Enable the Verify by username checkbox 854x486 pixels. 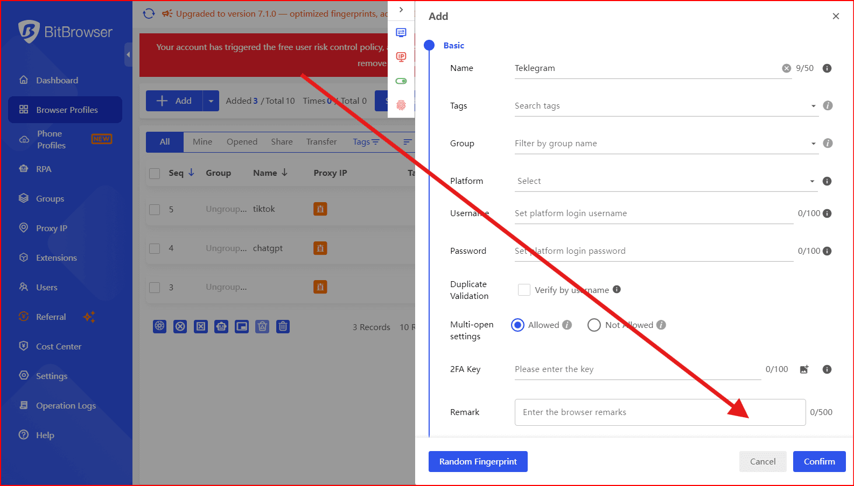(x=523, y=290)
